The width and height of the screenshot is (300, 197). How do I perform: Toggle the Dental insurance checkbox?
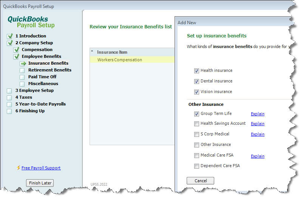coord(196,81)
